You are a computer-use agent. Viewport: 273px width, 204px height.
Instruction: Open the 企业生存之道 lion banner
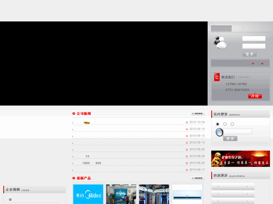[240, 159]
